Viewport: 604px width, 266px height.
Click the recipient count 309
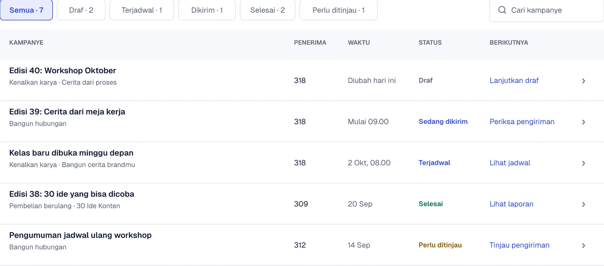(301, 204)
